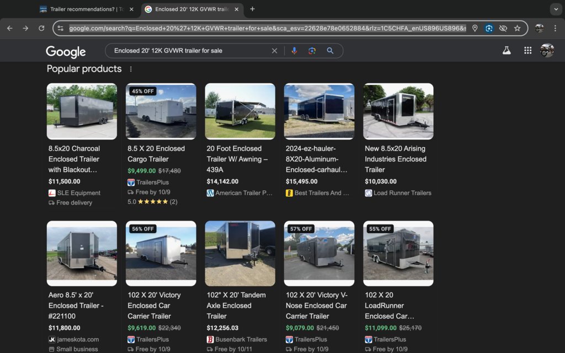565x353 pixels.
Task: Click the jameskota.com seller name
Action: click(78, 339)
